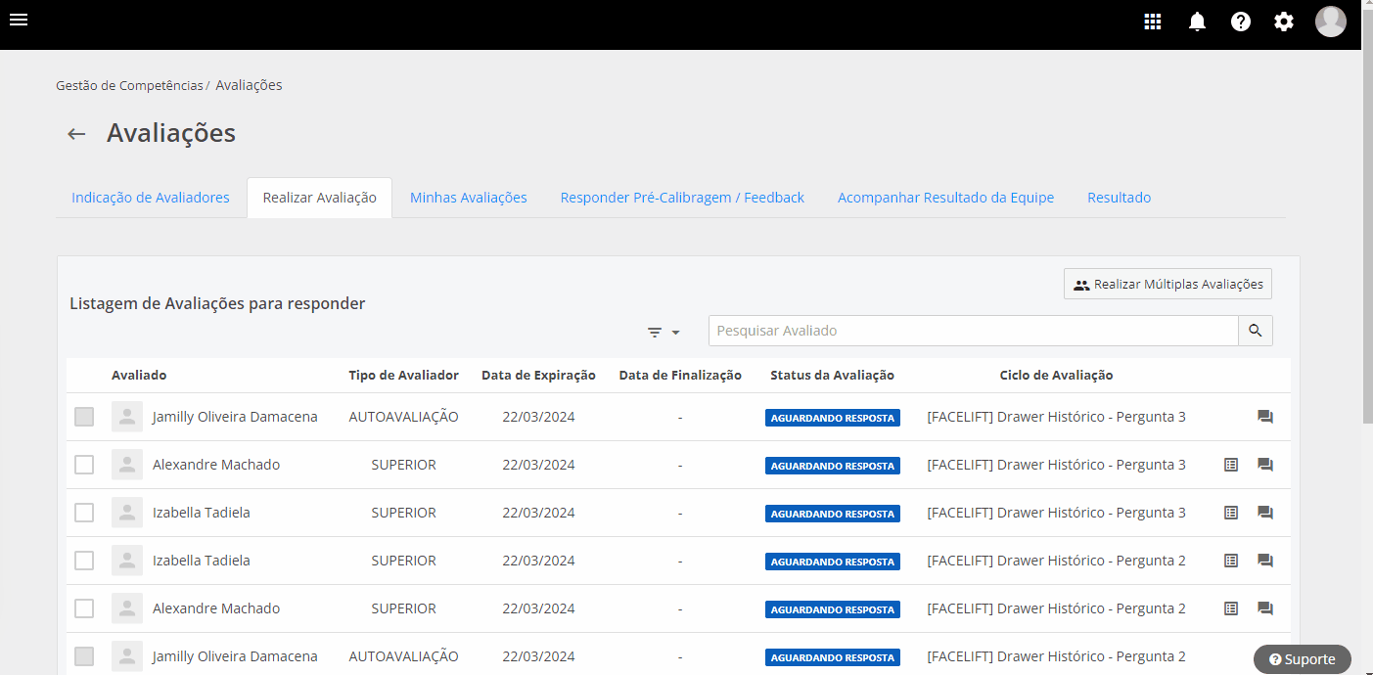Viewport: 1373px width, 675px height.
Task: Open the user avatar profile menu
Action: click(x=1331, y=22)
